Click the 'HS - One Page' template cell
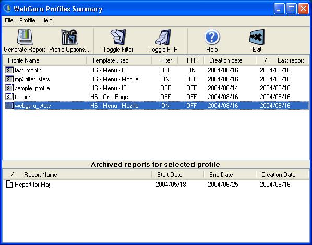Image resolution: width=312 pixels, height=245 pixels. [x=109, y=97]
